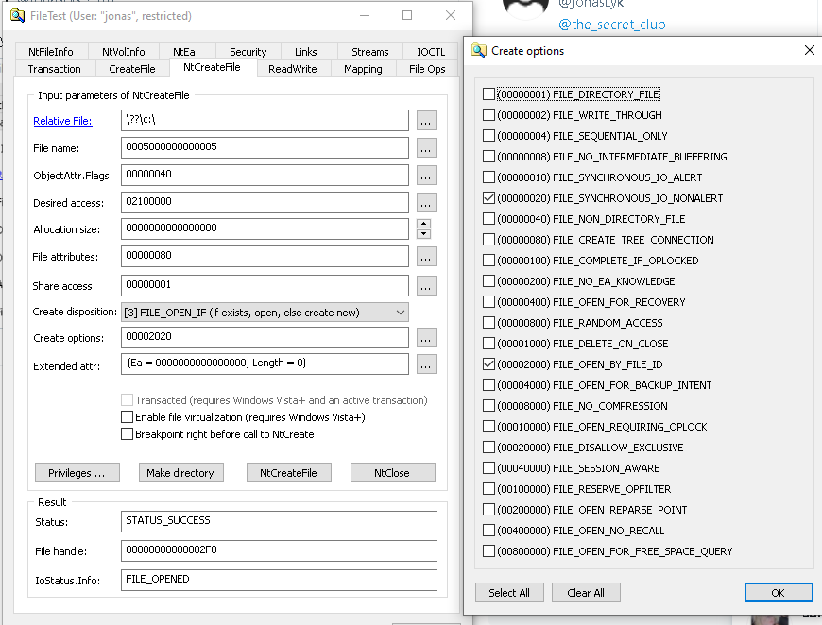
Task: Click Clear All in Create options
Action: point(586,593)
